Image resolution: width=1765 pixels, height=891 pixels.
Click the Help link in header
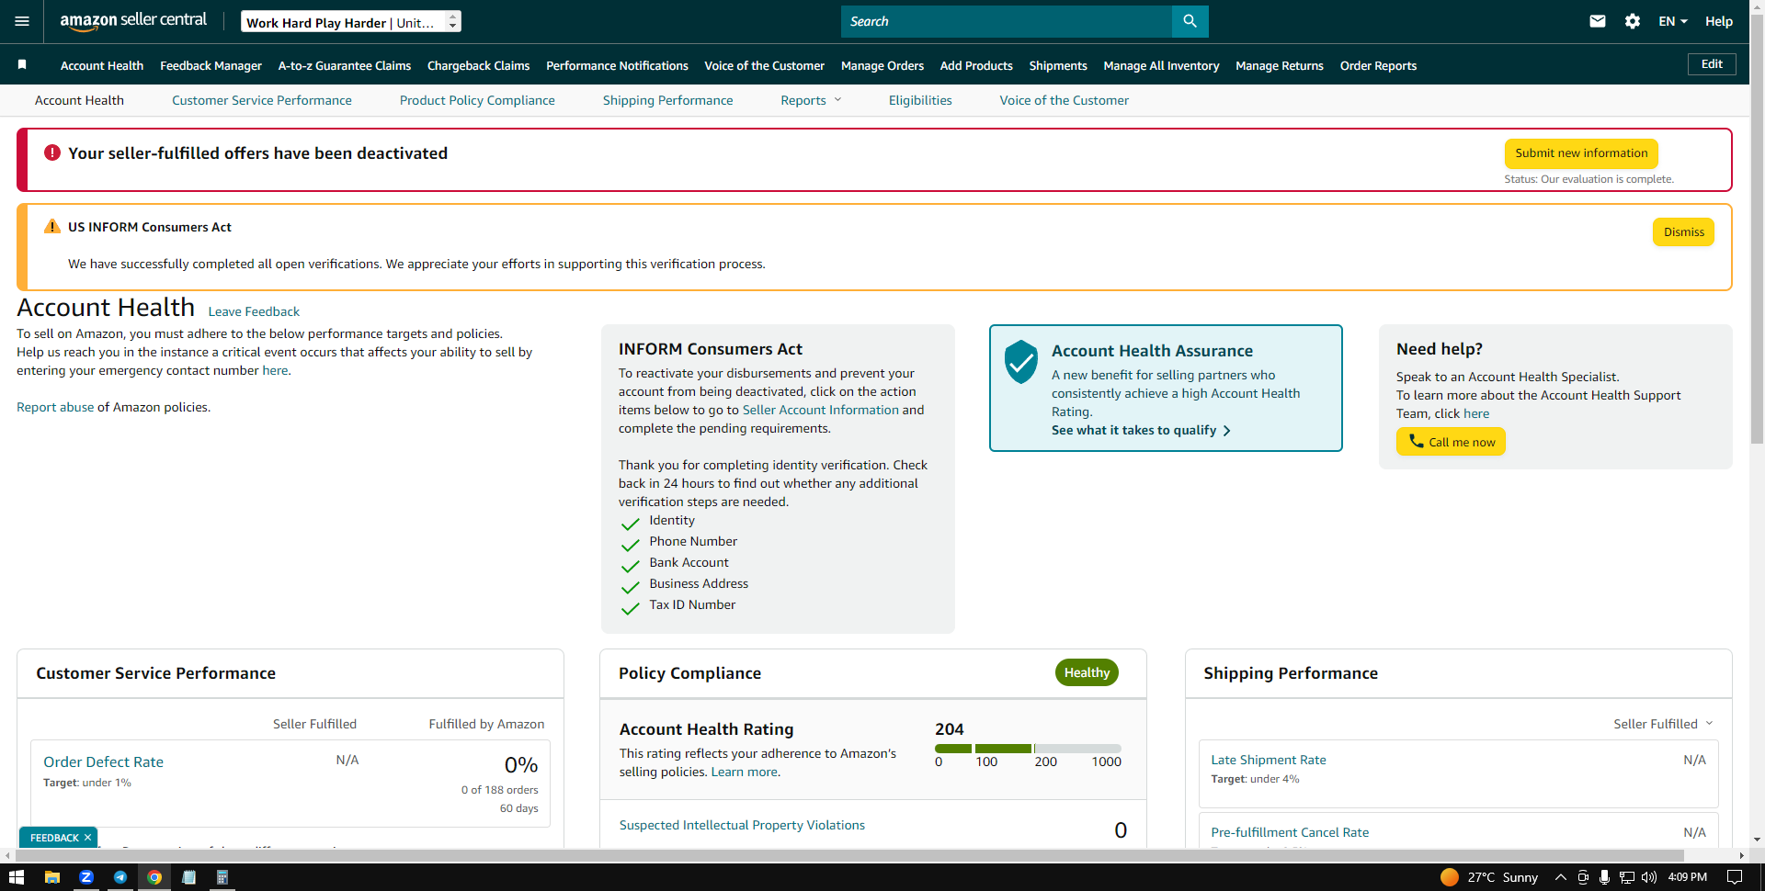pyautogui.click(x=1718, y=21)
